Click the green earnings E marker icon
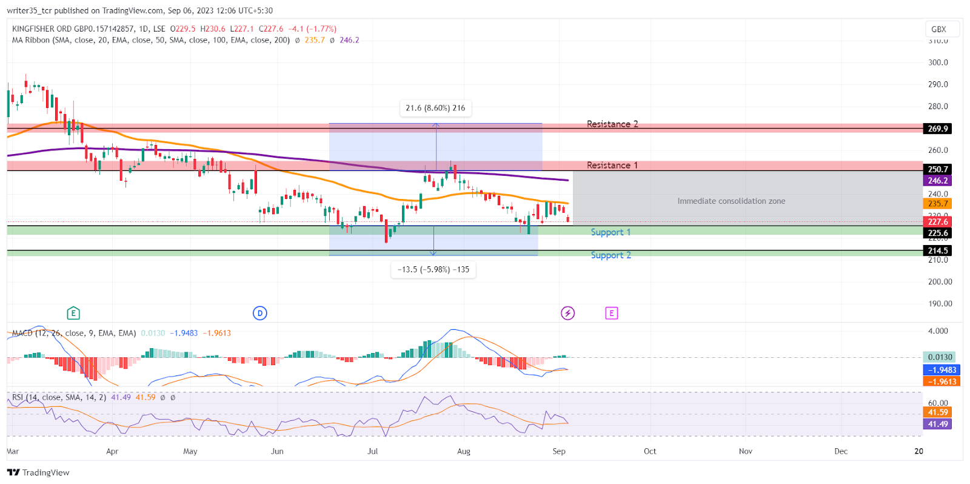The width and height of the screenshot is (970, 484). pos(73,313)
